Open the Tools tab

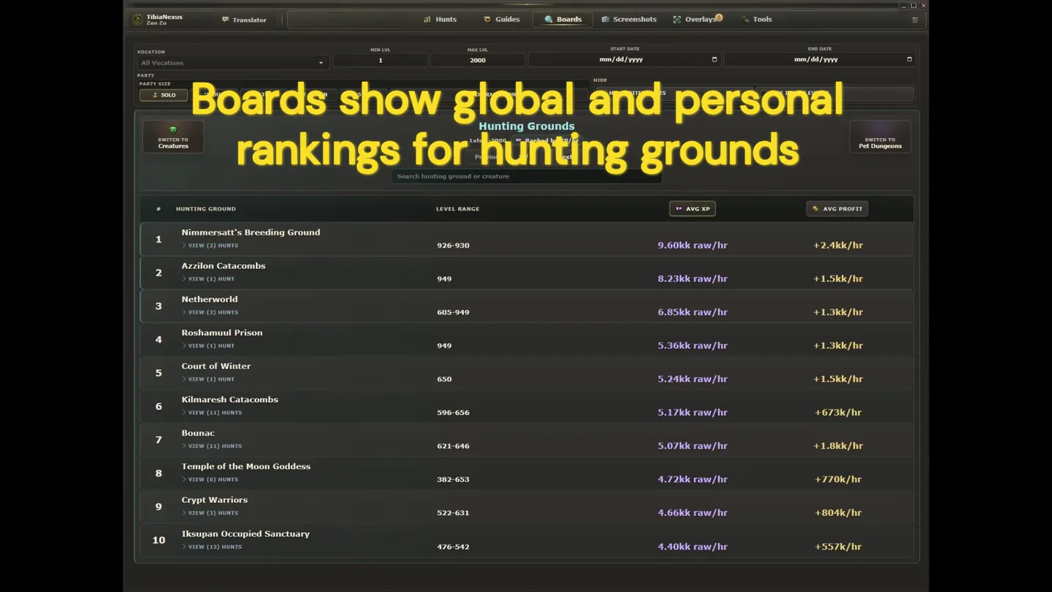click(757, 19)
